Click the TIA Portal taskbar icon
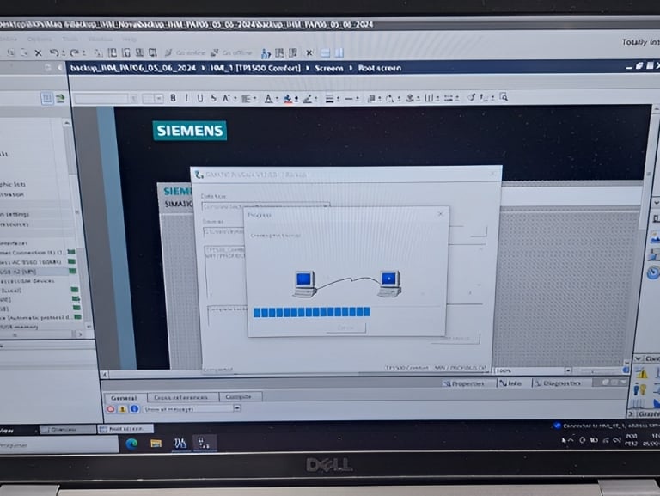The height and width of the screenshot is (496, 660). coord(180,444)
